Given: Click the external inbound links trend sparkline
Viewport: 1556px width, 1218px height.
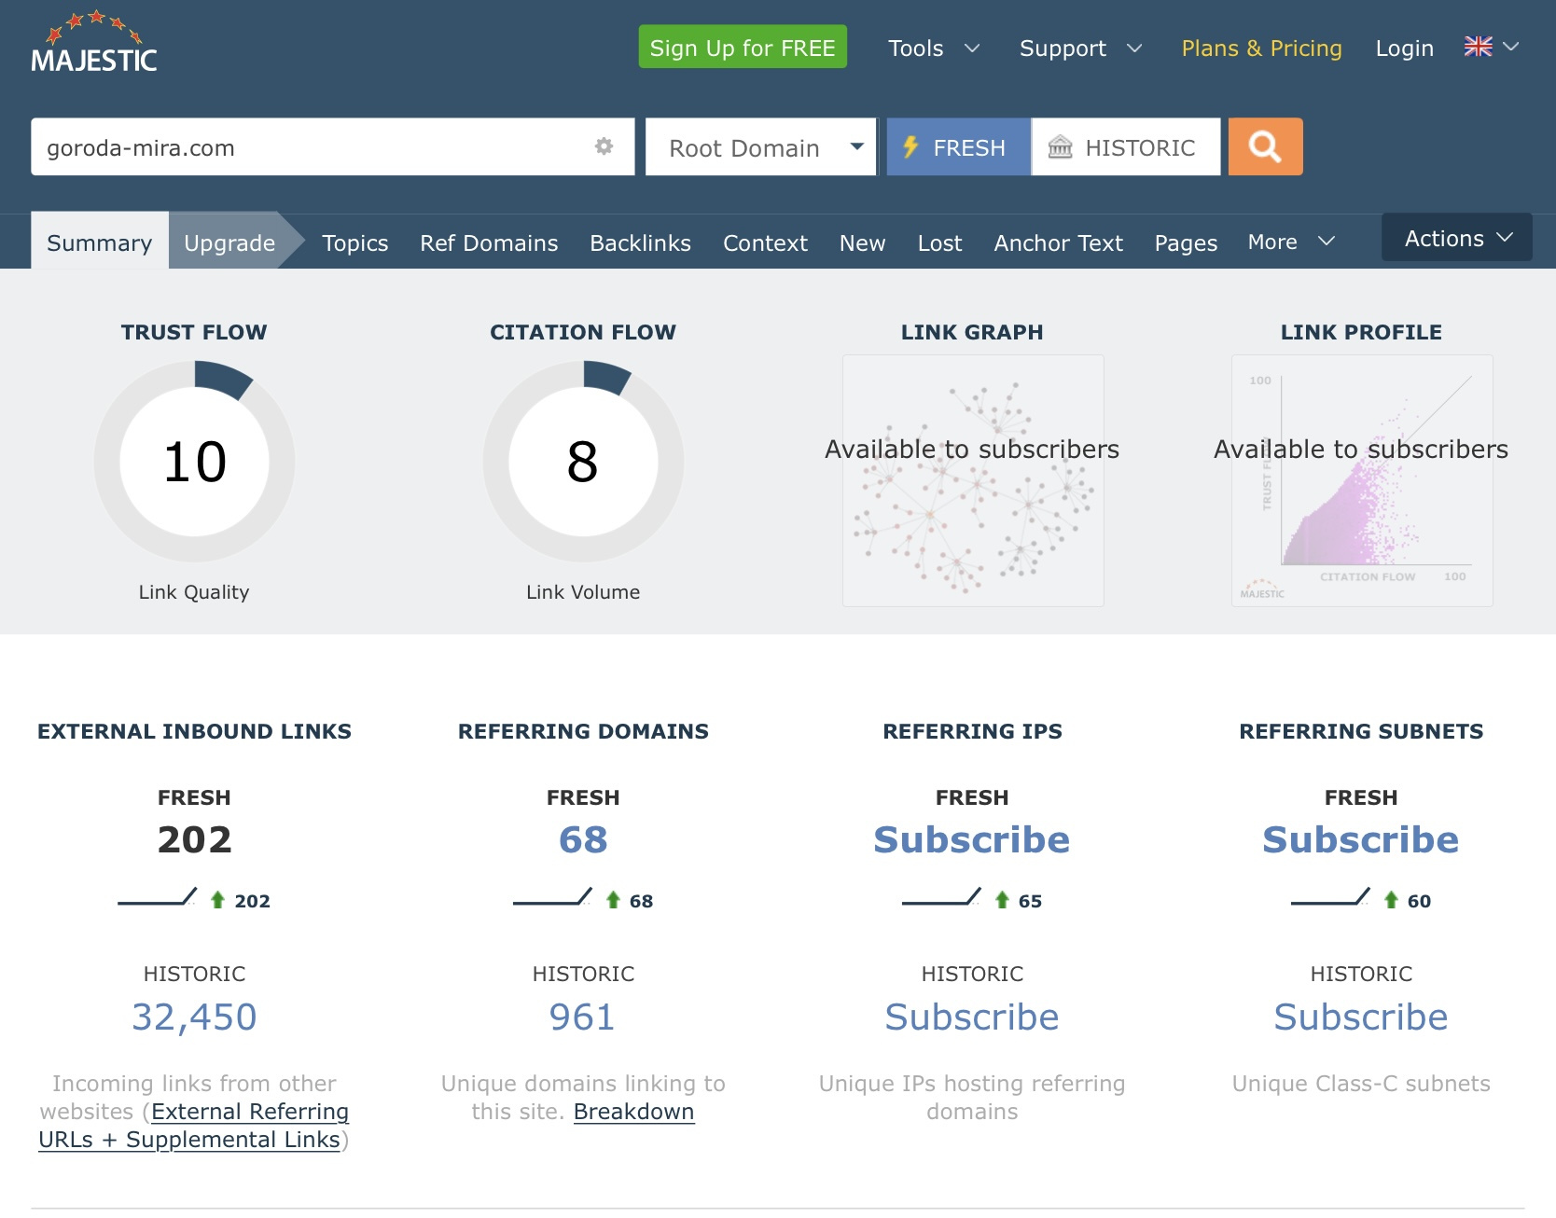Looking at the screenshot, I should pos(158,897).
